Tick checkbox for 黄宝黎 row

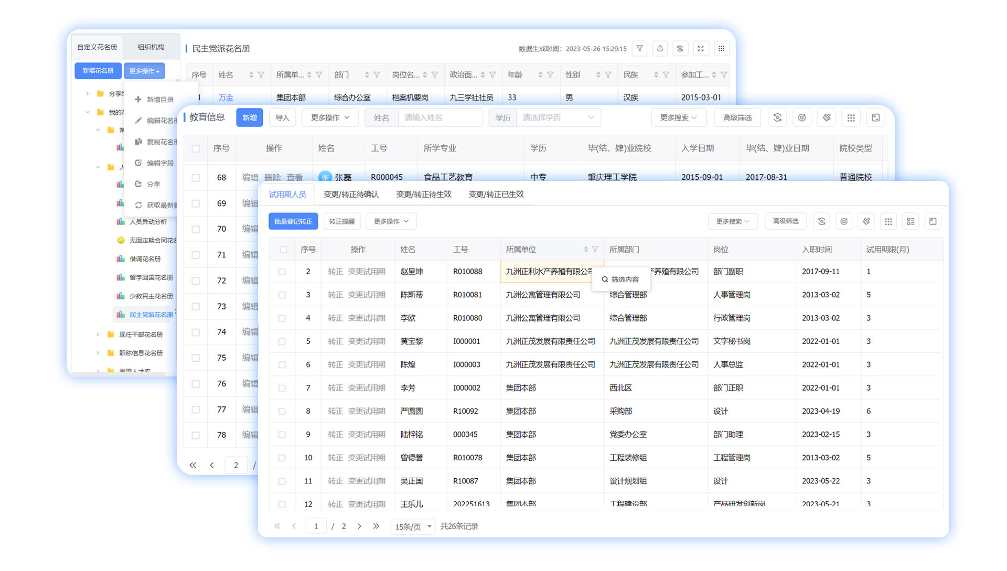tap(282, 341)
